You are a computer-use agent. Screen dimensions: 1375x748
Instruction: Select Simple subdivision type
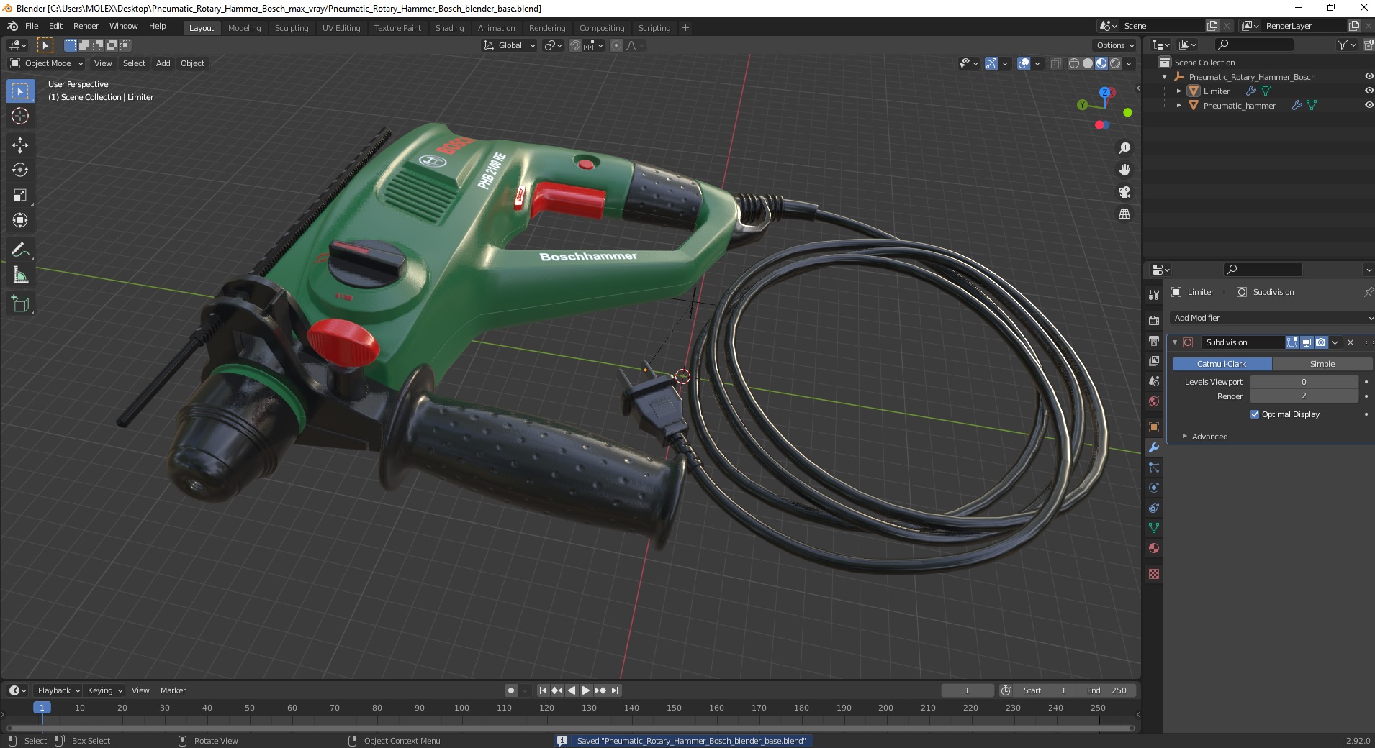coord(1322,364)
